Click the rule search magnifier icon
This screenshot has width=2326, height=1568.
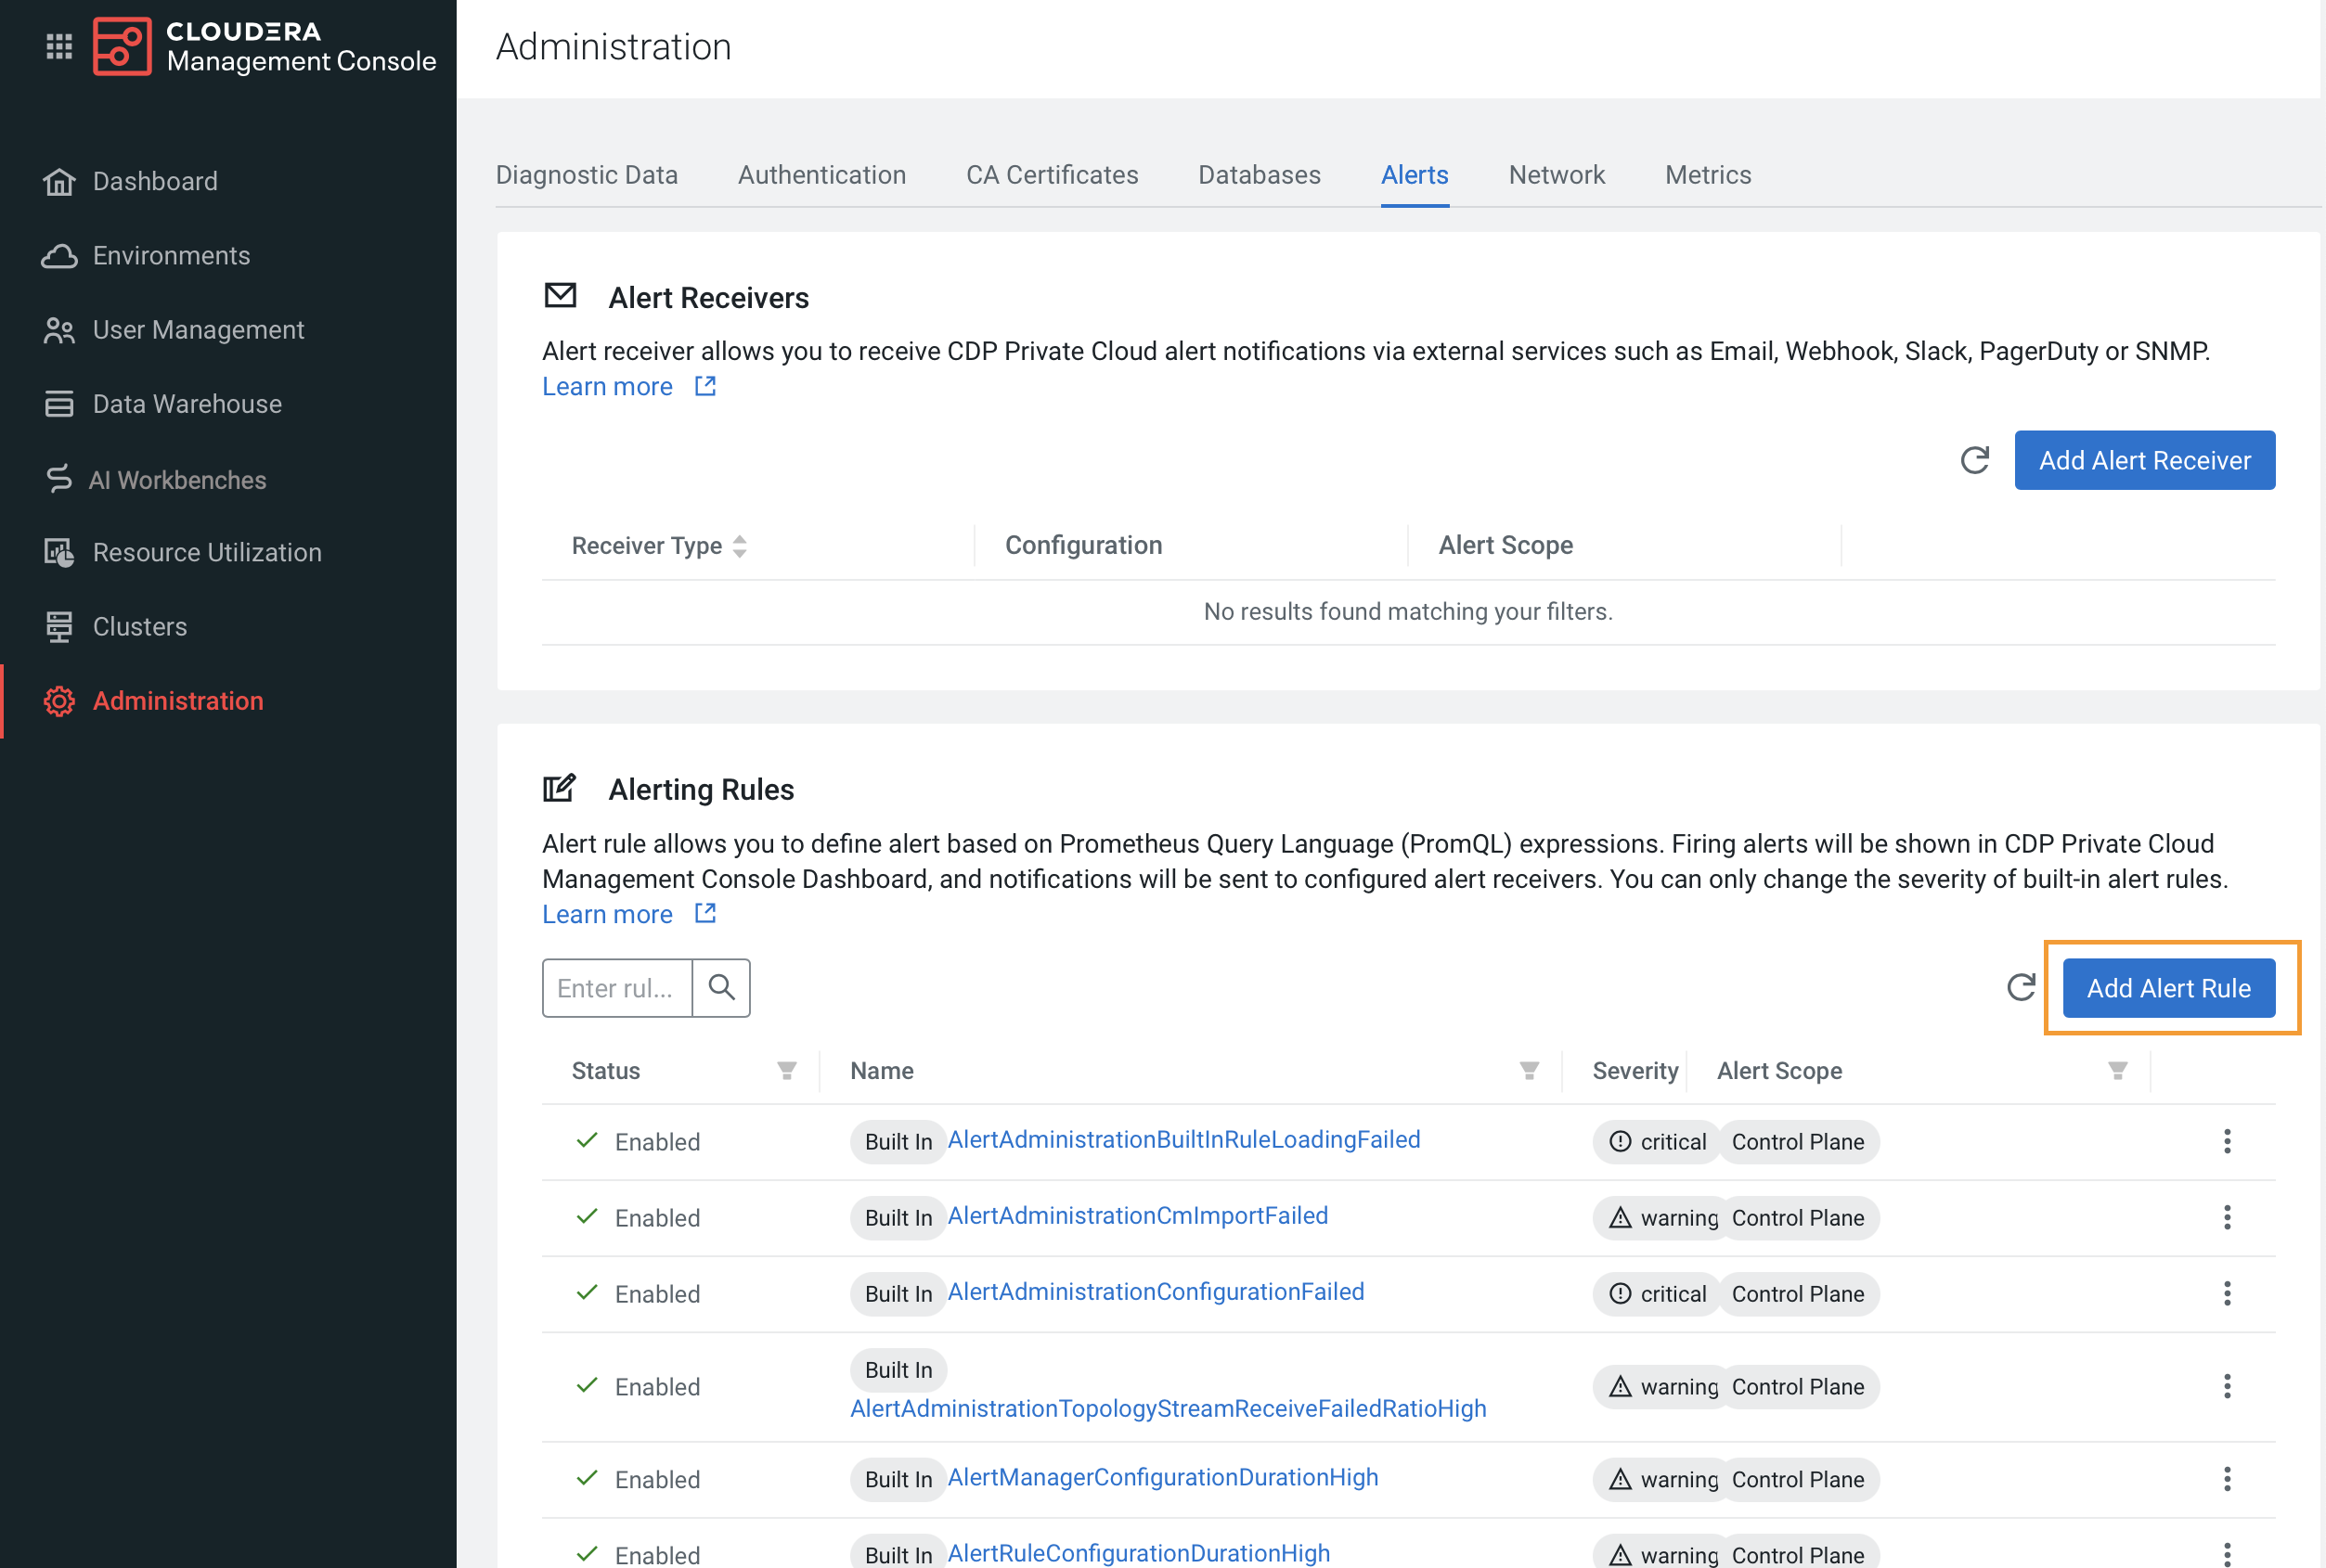point(721,987)
